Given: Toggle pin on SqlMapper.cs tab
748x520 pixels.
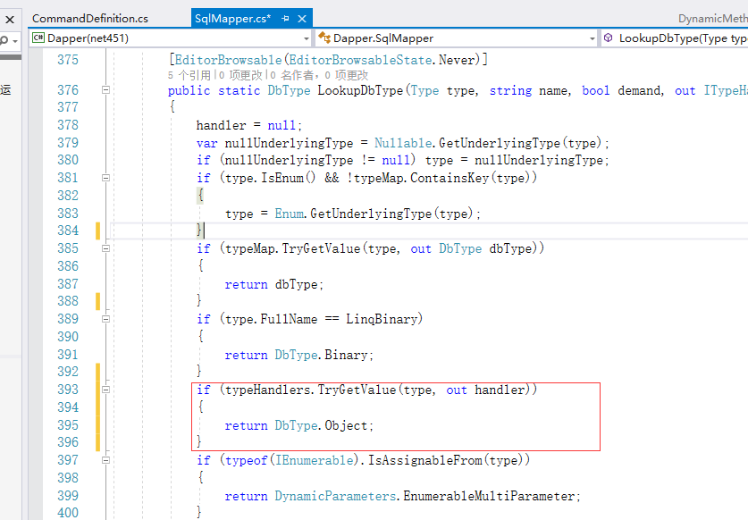Looking at the screenshot, I should 286,19.
